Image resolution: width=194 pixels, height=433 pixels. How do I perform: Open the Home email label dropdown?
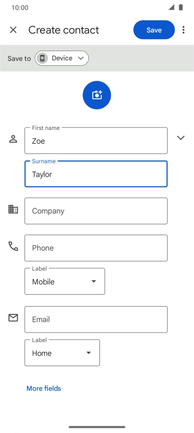tap(62, 353)
